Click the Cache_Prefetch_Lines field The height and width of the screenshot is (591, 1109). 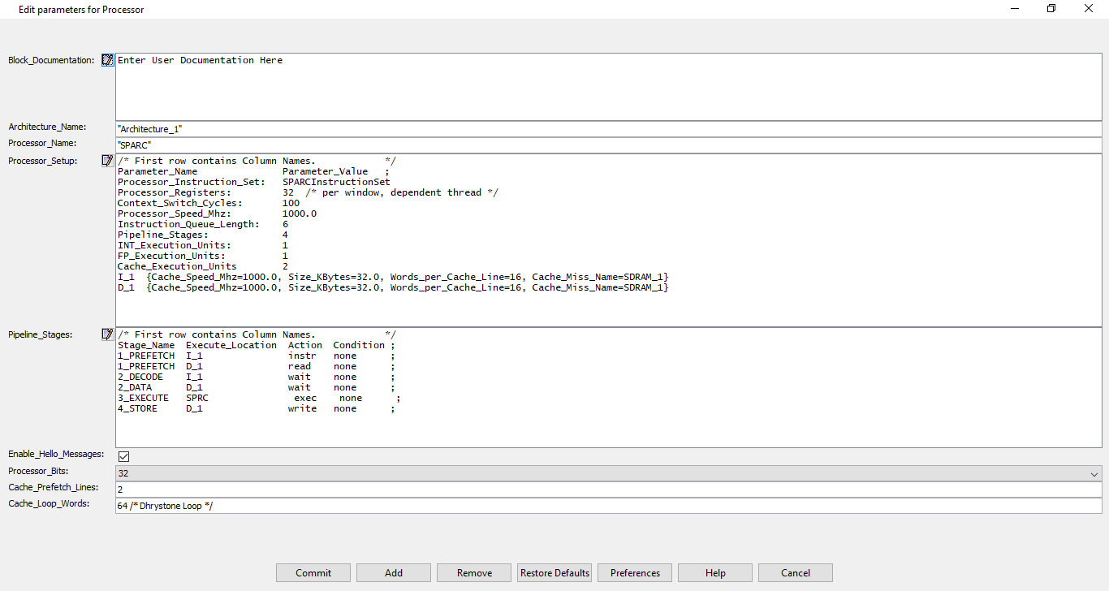(x=608, y=490)
